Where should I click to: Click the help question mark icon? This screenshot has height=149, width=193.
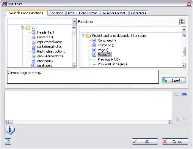point(8,141)
